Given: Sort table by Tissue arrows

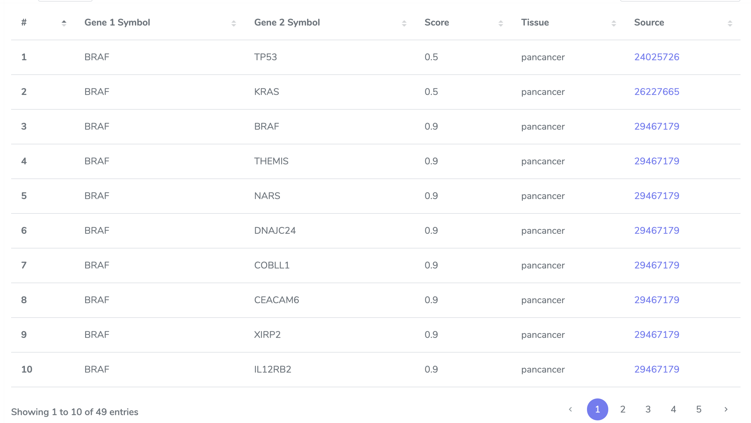Looking at the screenshot, I should tap(614, 23).
